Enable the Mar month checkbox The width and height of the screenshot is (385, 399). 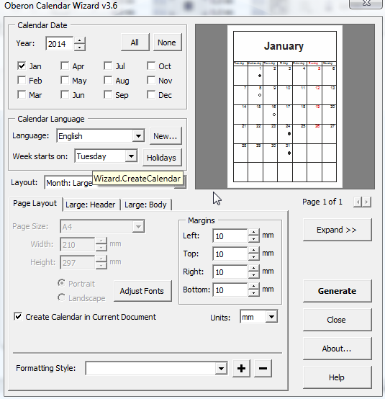click(x=22, y=95)
